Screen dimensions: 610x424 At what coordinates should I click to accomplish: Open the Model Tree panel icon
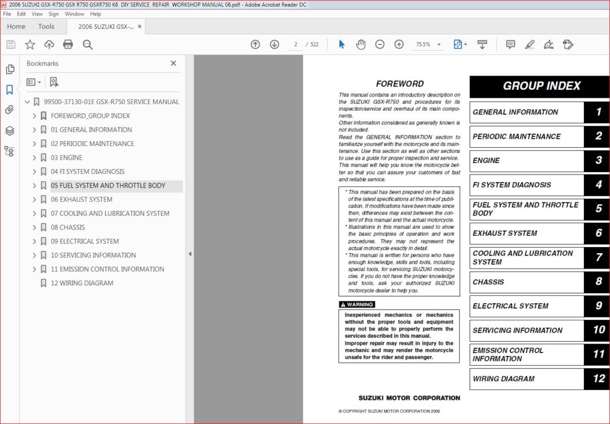(x=10, y=151)
